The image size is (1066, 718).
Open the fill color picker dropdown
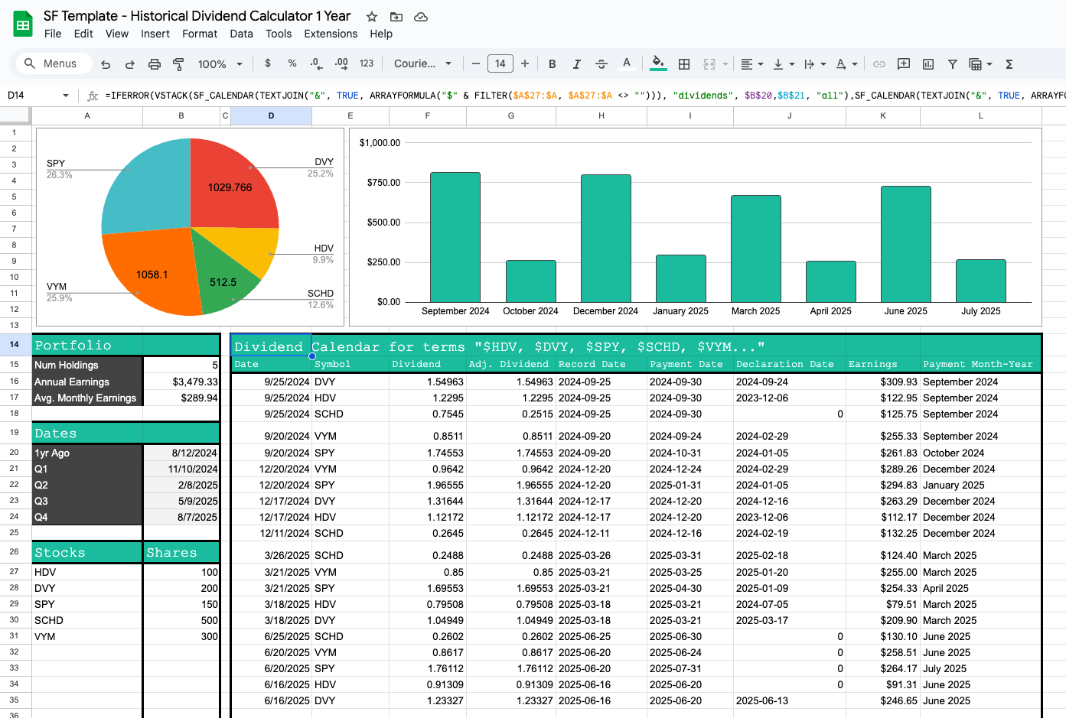pos(658,63)
